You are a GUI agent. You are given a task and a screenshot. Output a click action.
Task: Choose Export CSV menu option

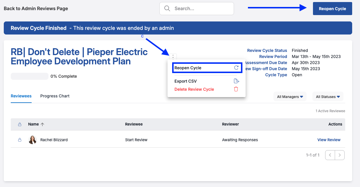[x=186, y=81]
